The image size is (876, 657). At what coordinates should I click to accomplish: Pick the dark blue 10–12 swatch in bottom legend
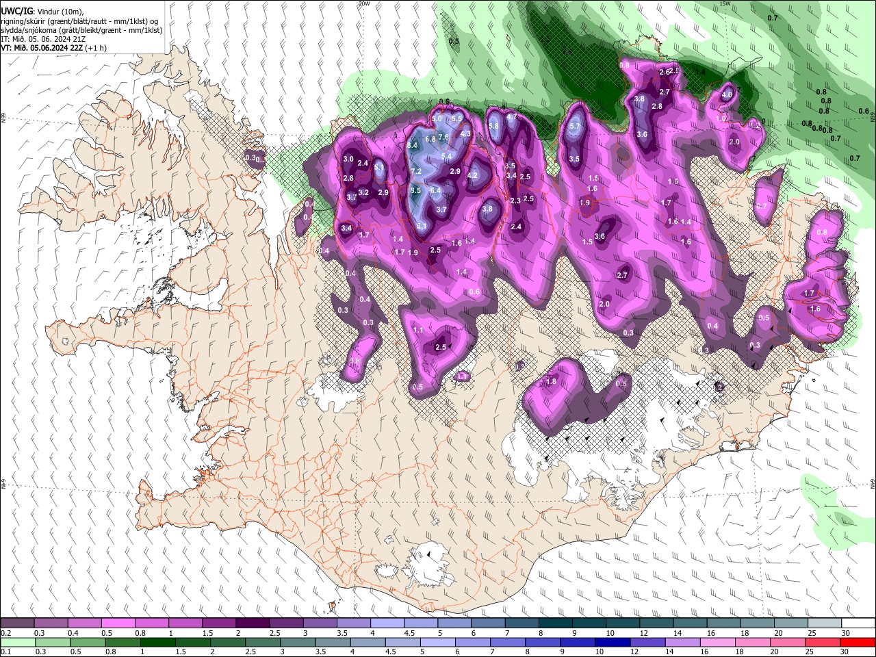[611, 643]
